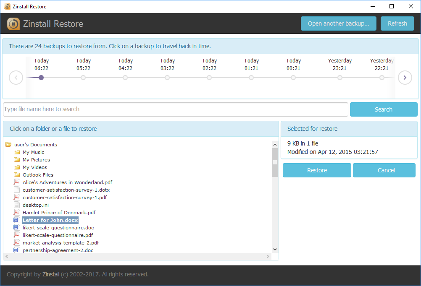The height and width of the screenshot is (286, 421).
Task: Click file icon of customer-satisfaction-survey-1.dotx
Action: coord(17,190)
